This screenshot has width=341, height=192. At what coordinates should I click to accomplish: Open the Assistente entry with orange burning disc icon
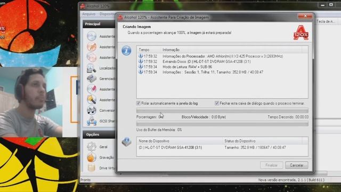(101, 47)
